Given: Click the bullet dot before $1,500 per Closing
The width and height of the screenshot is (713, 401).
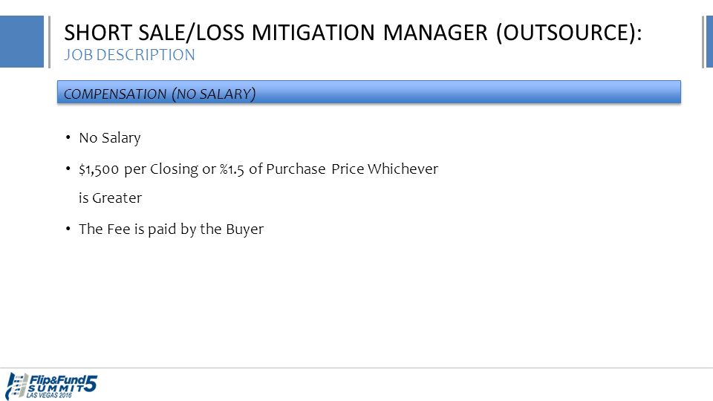Looking at the screenshot, I should coord(68,169).
